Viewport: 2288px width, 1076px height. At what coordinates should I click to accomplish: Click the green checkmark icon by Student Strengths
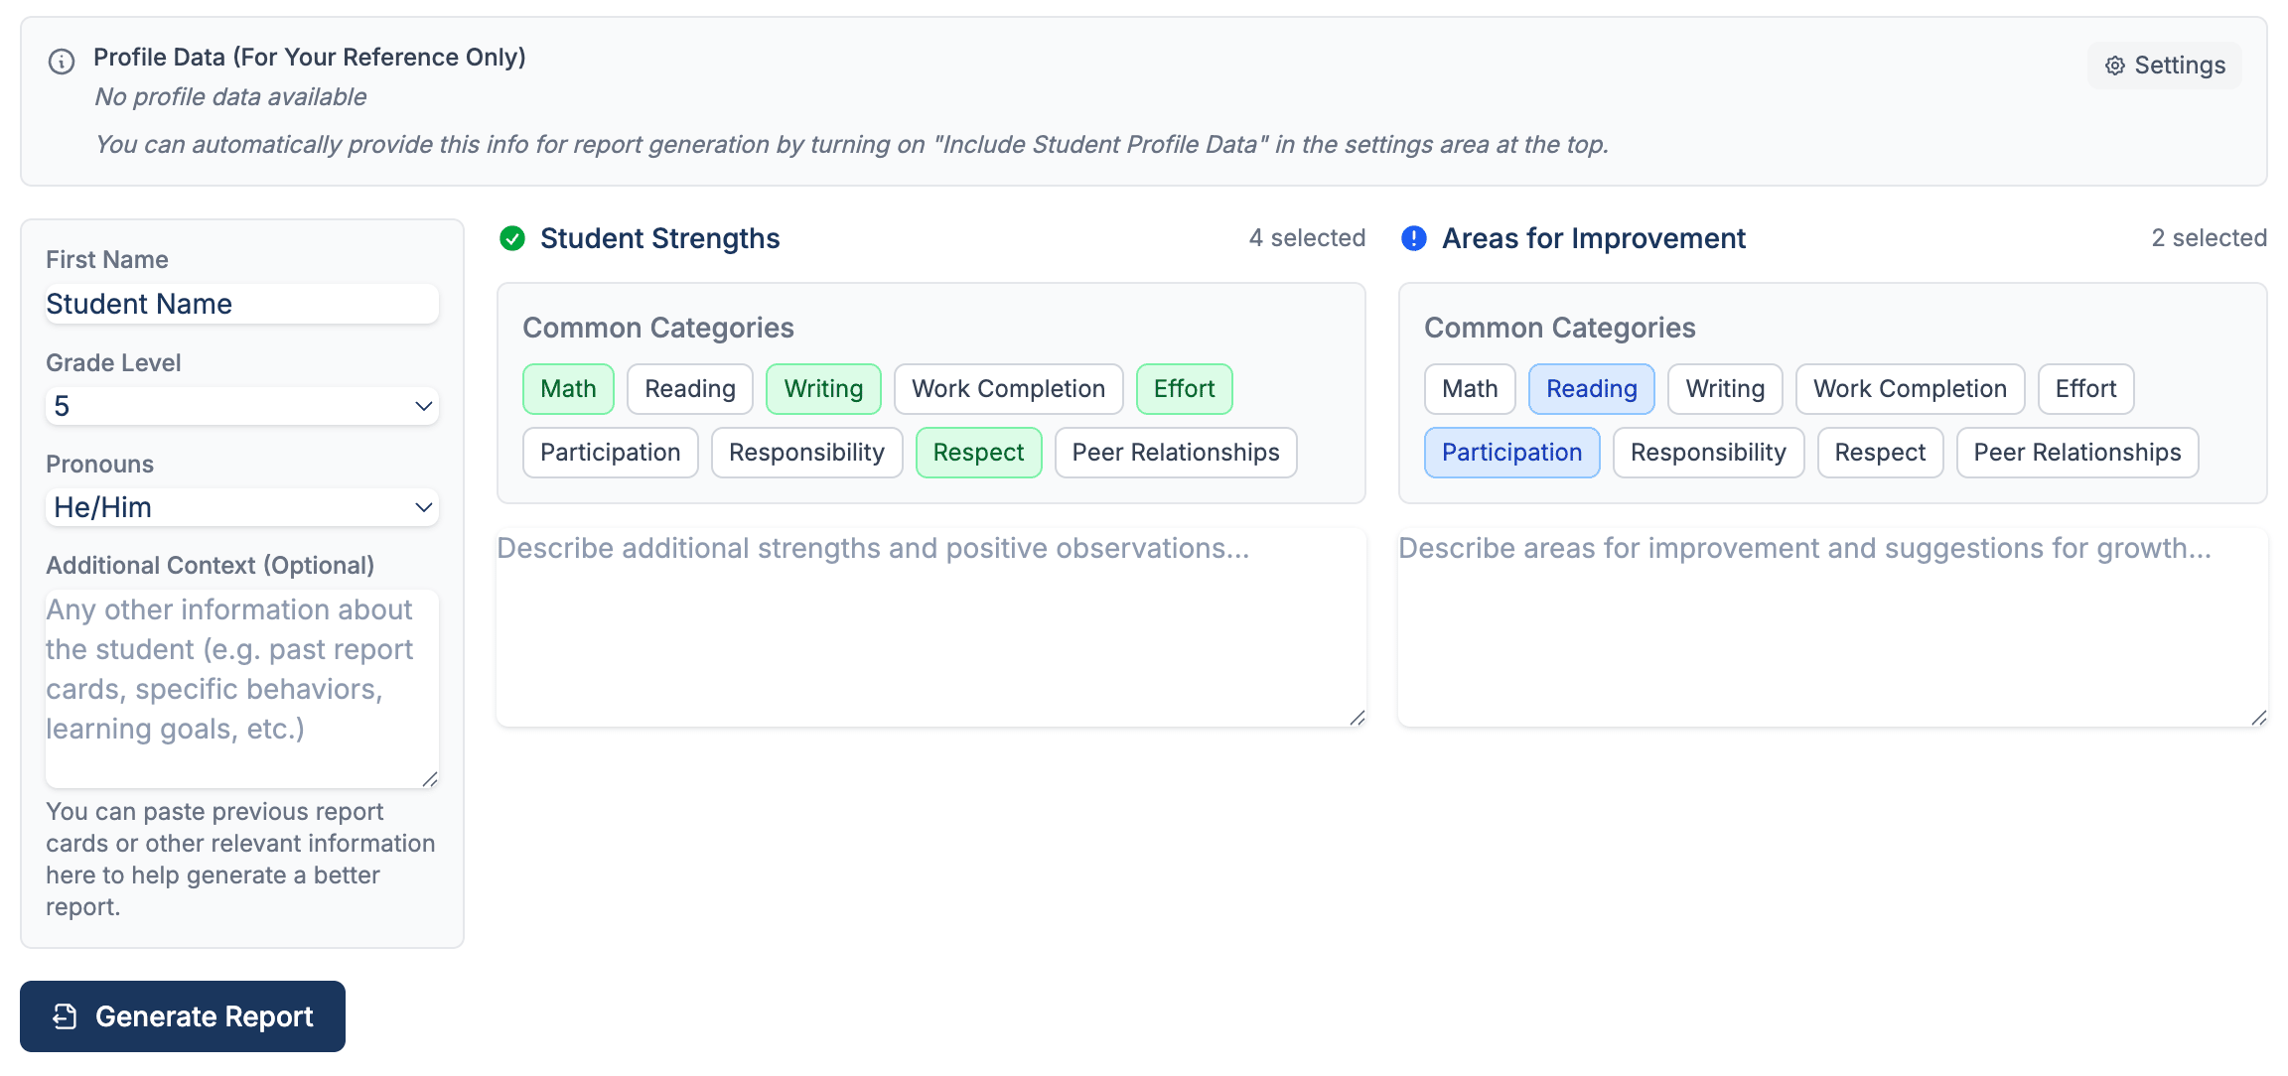tap(512, 238)
